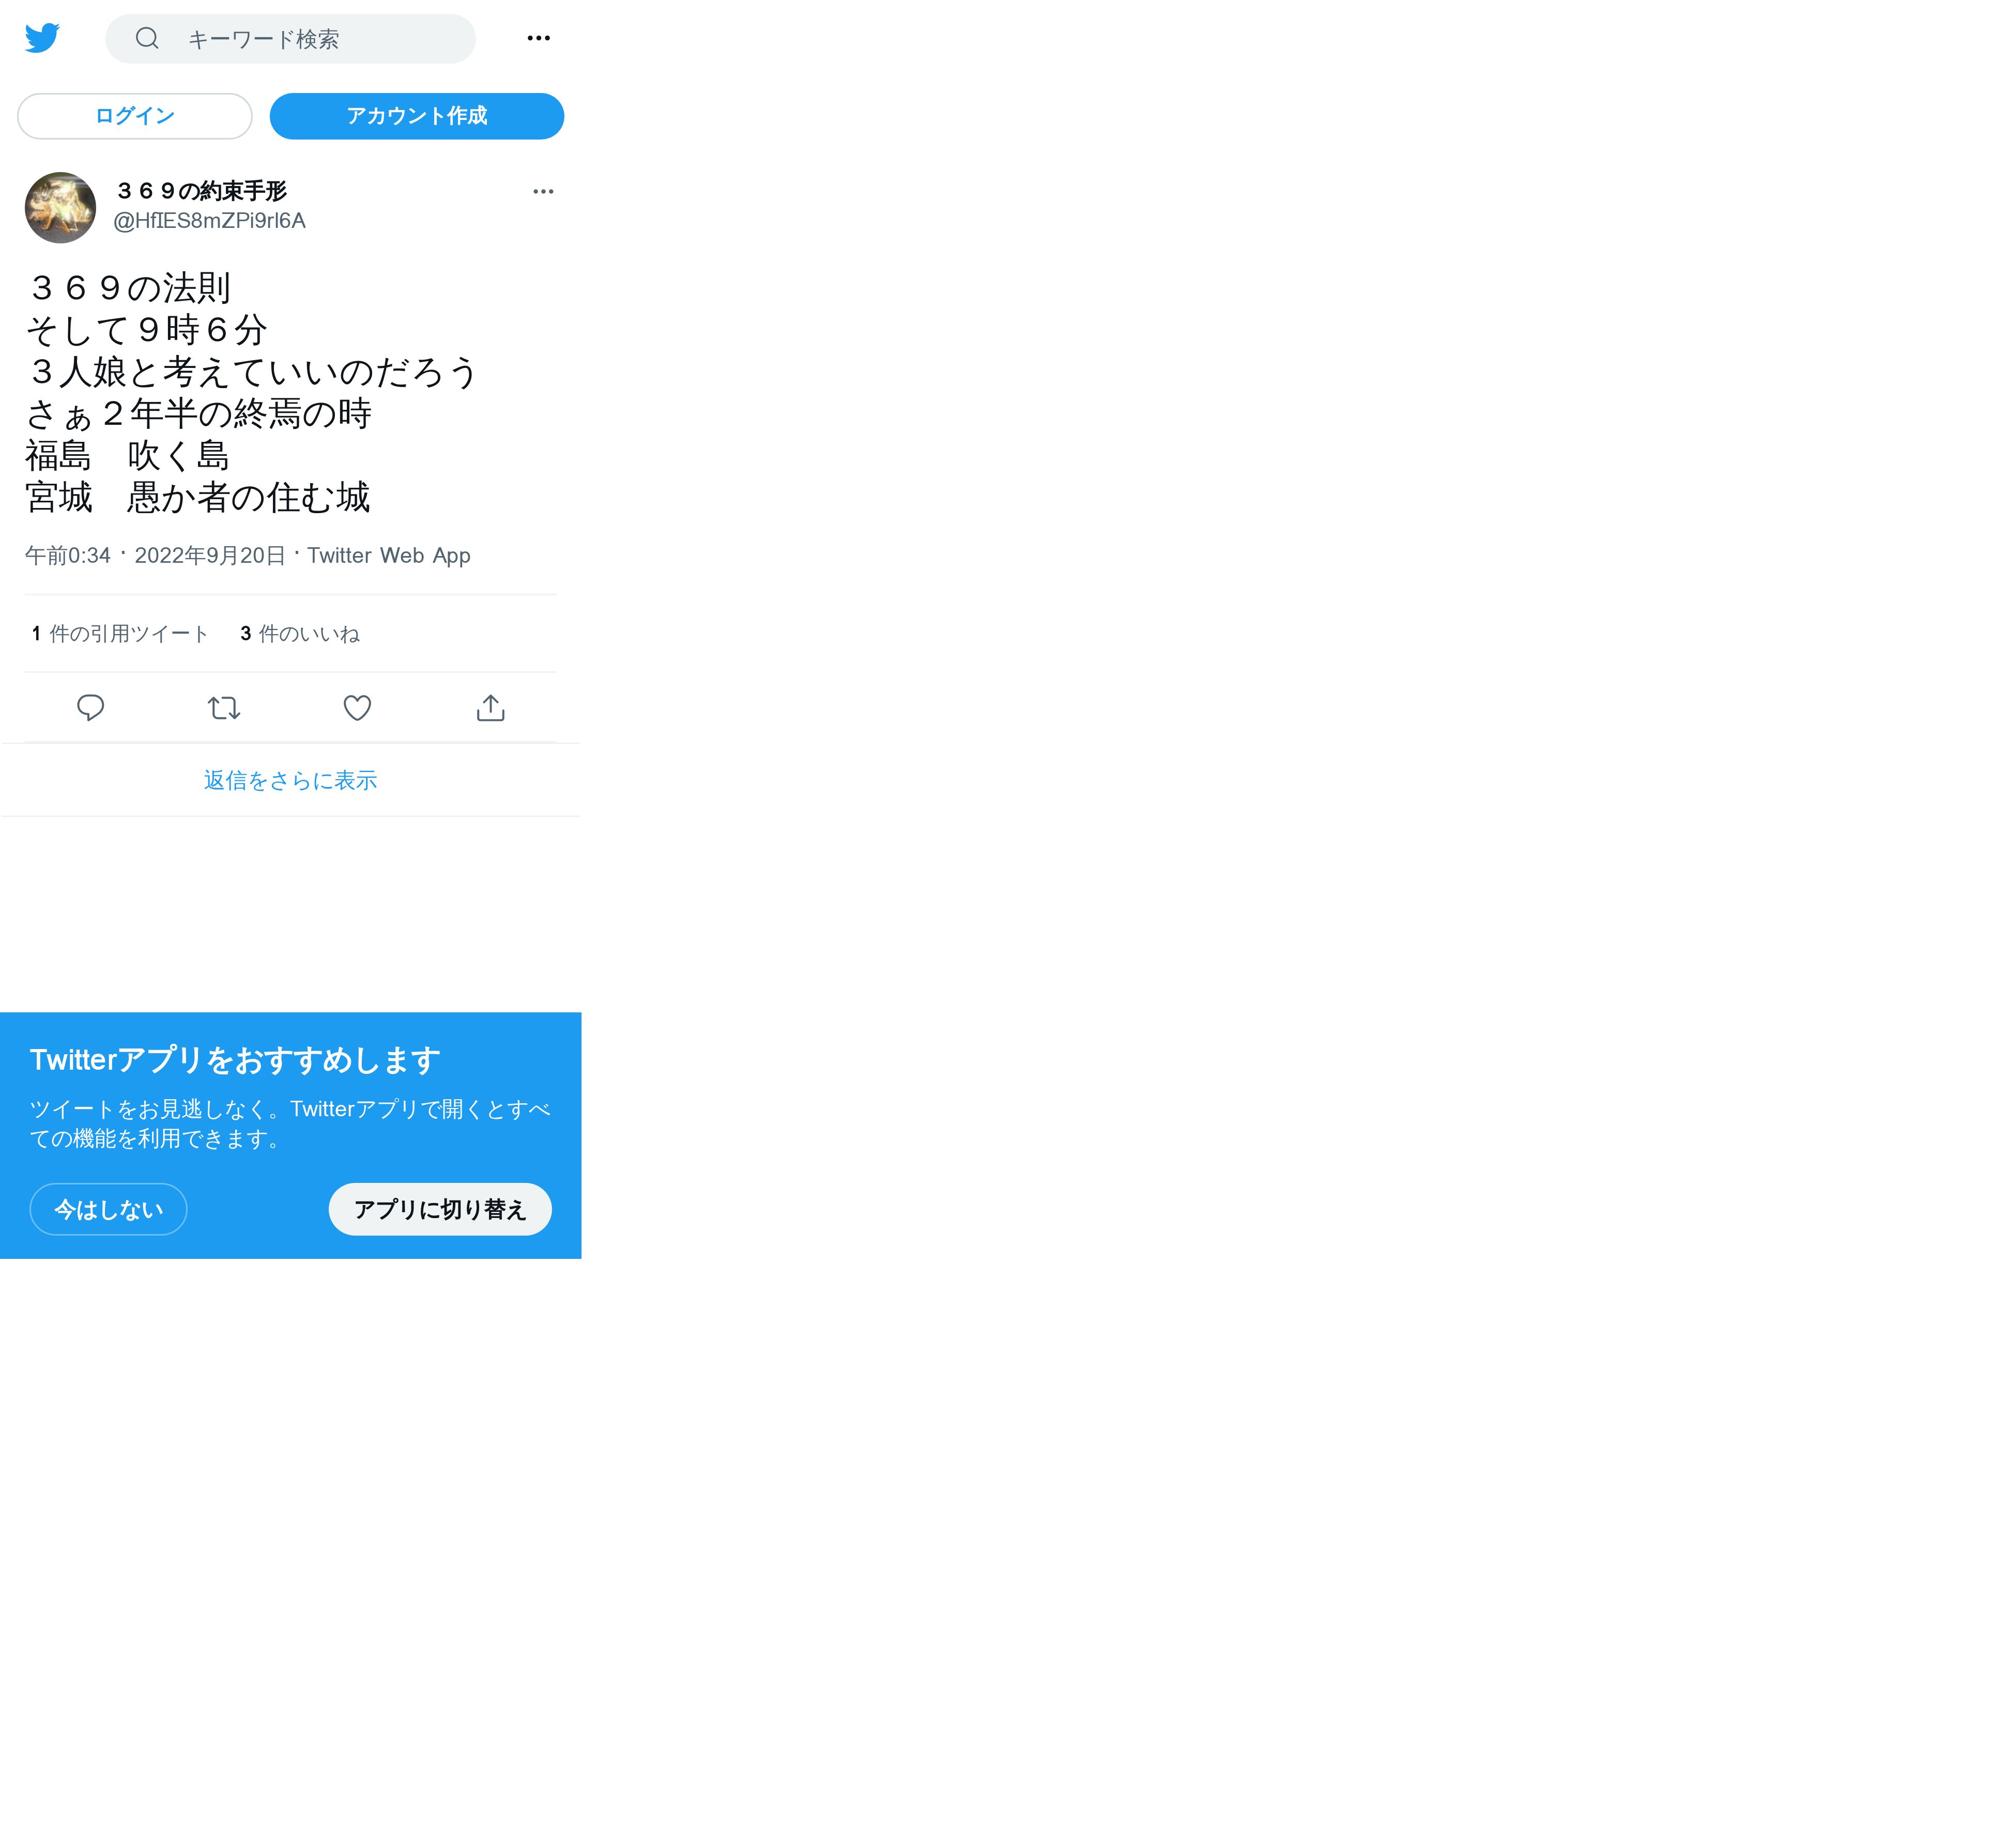
Task: Click the search magnifier icon
Action: 147,38
